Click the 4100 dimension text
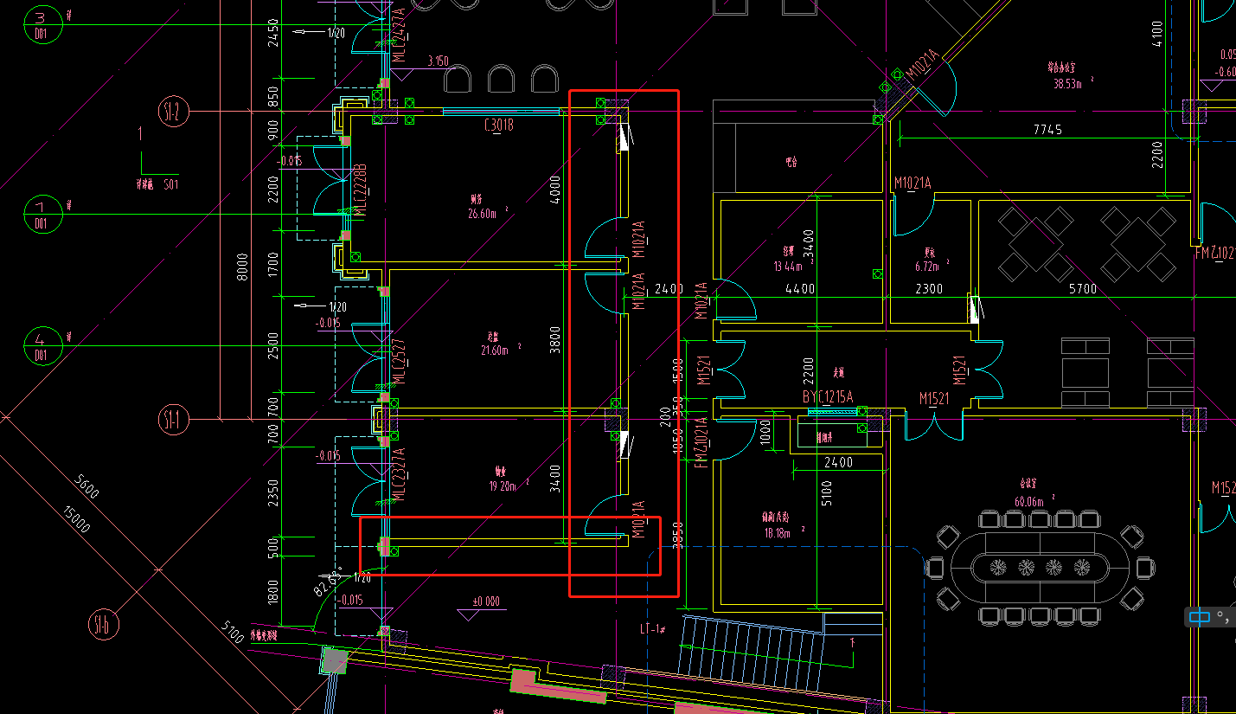The height and width of the screenshot is (714, 1236). pyautogui.click(x=1157, y=33)
